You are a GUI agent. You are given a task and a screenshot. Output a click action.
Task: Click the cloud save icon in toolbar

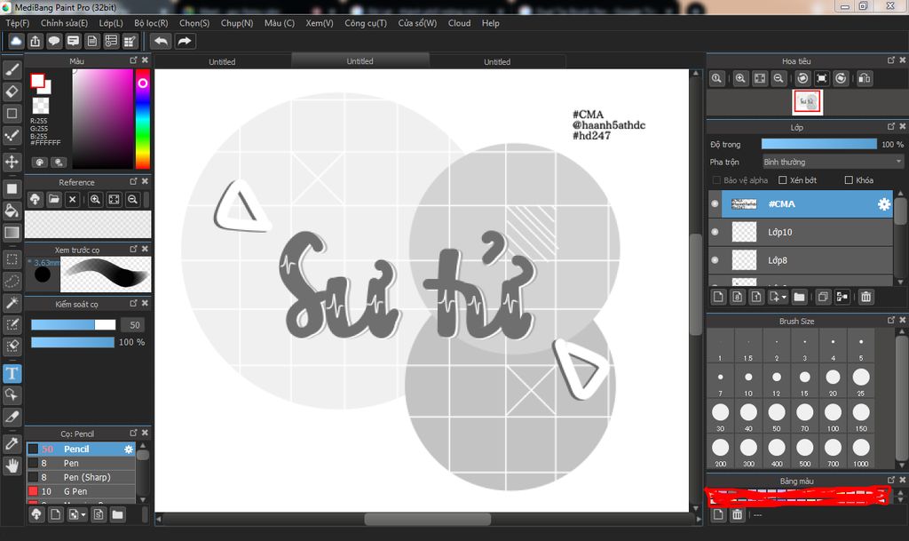point(16,41)
